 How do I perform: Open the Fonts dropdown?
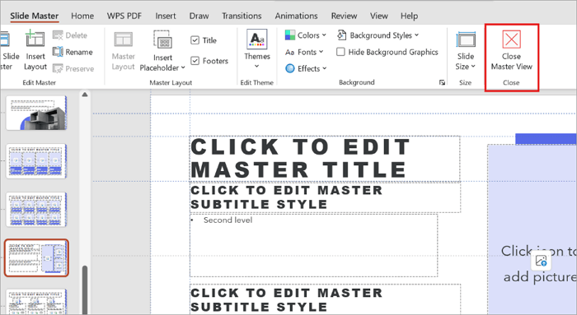304,52
